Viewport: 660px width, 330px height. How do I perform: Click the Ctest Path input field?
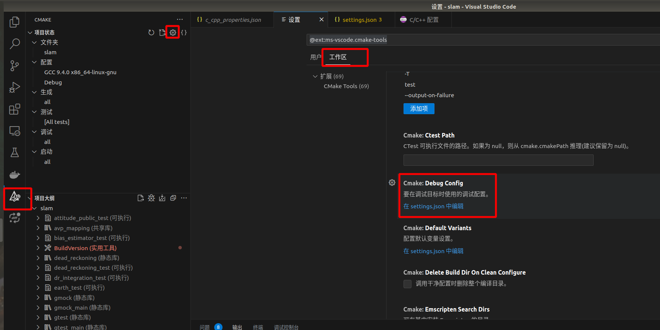tap(498, 160)
